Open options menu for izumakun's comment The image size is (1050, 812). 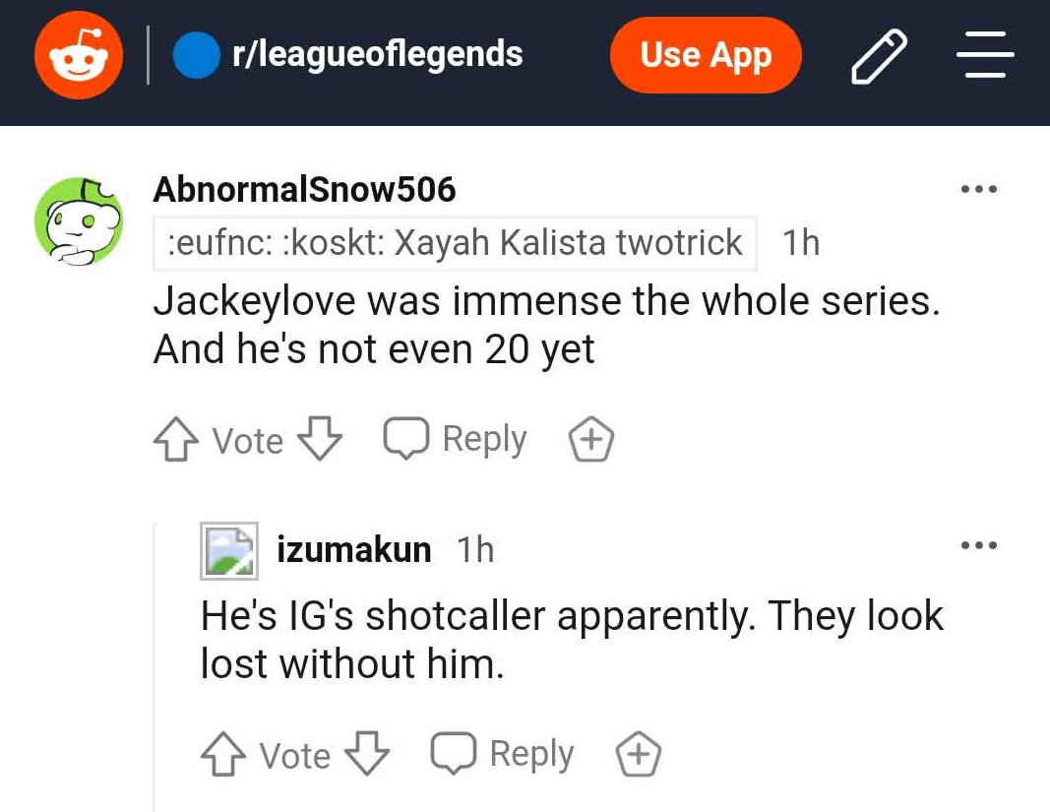coord(979,544)
